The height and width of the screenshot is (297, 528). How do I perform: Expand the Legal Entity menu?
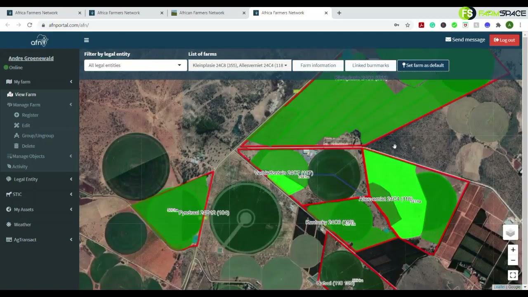click(40, 179)
